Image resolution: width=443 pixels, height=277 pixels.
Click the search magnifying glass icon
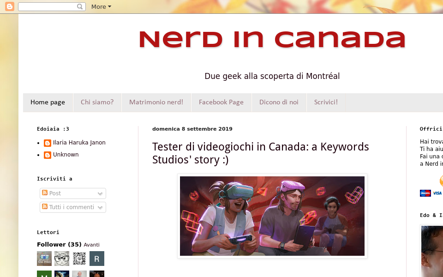(78, 6)
